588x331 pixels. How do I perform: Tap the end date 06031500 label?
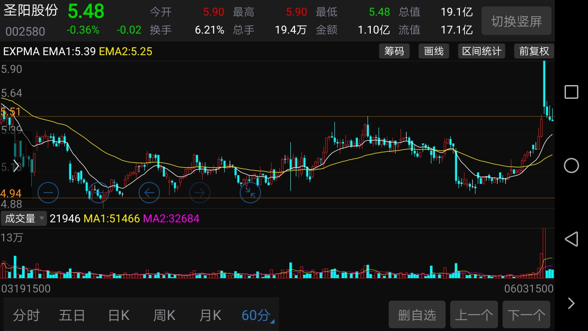point(528,289)
